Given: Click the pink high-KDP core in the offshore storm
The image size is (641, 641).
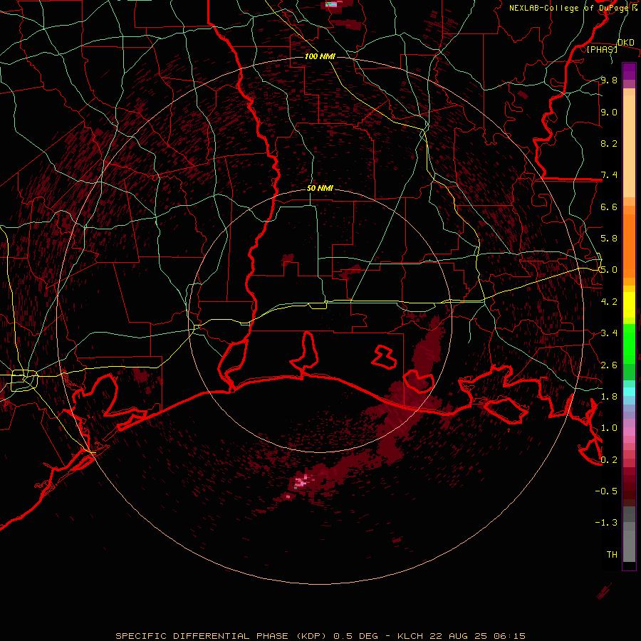Looking at the screenshot, I should tap(301, 482).
